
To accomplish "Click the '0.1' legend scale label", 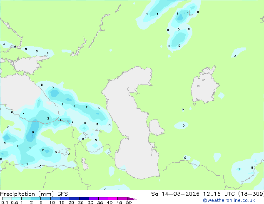I will [x=5, y=202].
